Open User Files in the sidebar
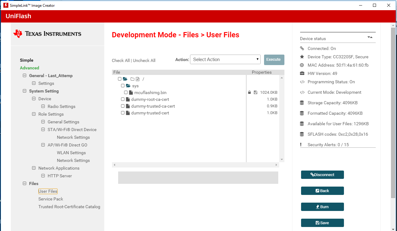This screenshot has width=397, height=231. (x=48, y=191)
